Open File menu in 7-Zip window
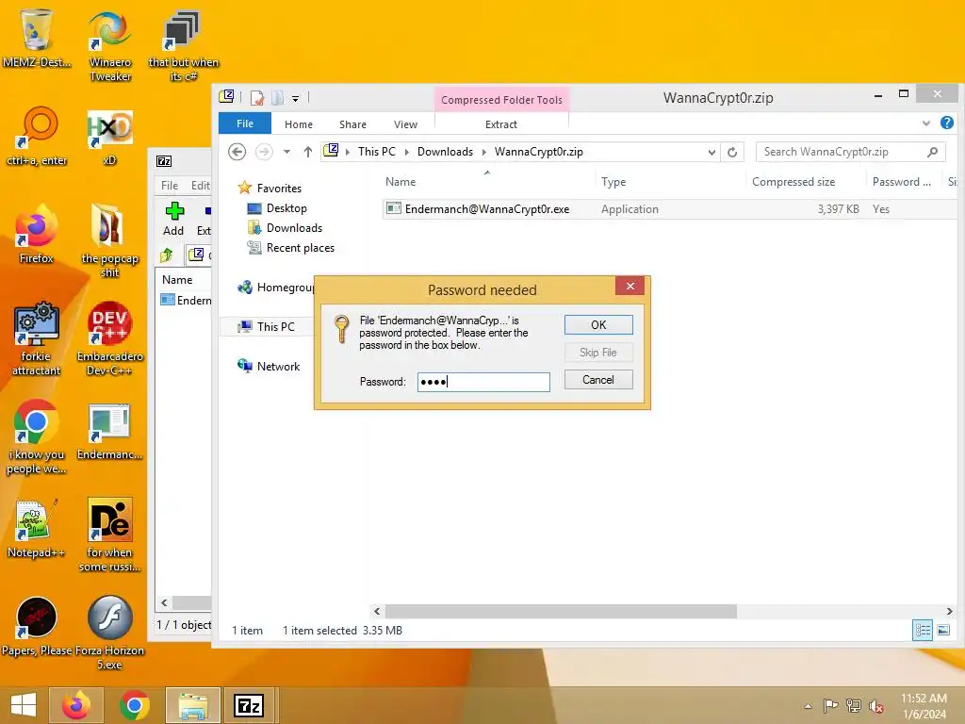The width and height of the screenshot is (965, 724). tap(170, 186)
